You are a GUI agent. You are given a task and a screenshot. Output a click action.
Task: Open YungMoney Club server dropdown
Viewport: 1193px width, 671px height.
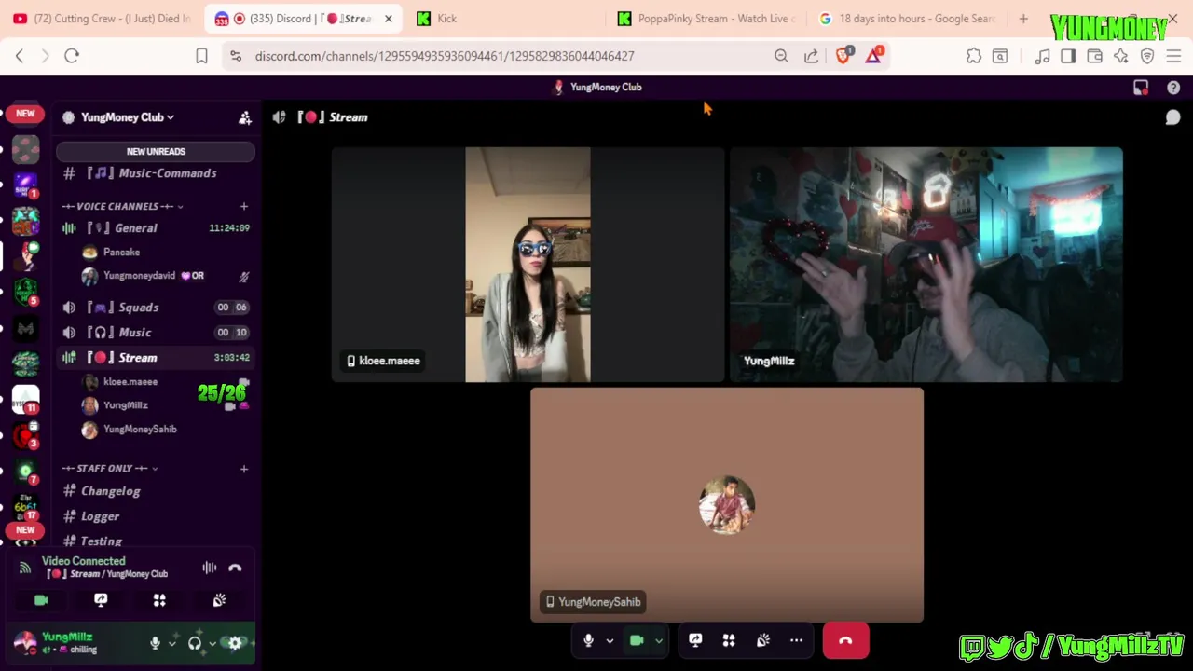[x=128, y=117]
